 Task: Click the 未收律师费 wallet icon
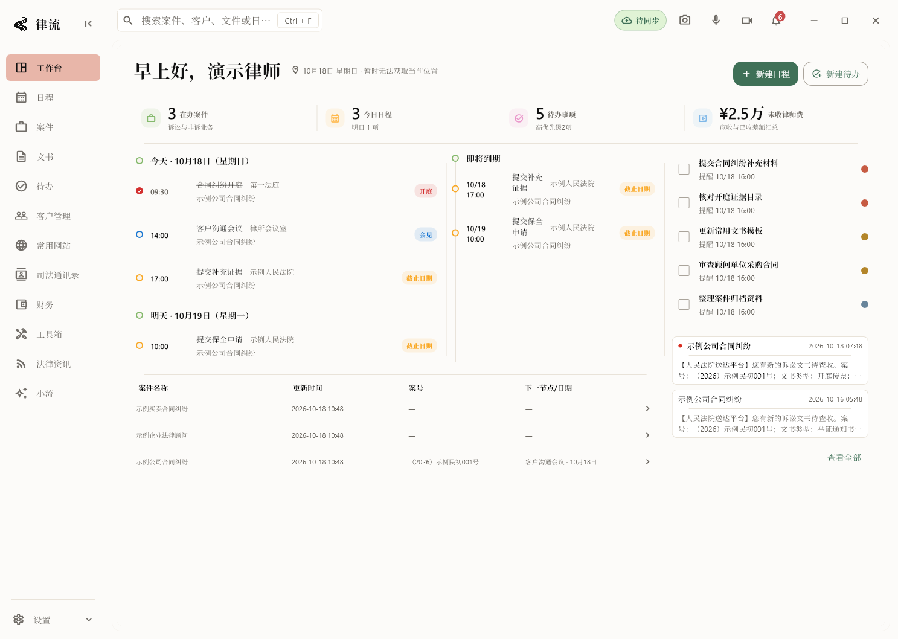pos(702,118)
